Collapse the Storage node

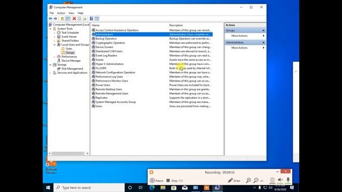click(x=50, y=65)
